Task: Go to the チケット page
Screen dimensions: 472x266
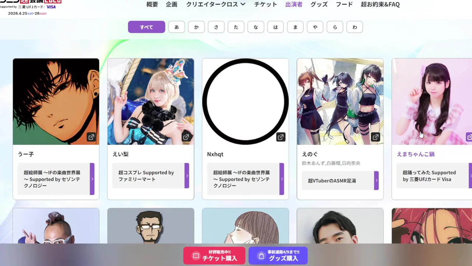Action: tap(265, 4)
